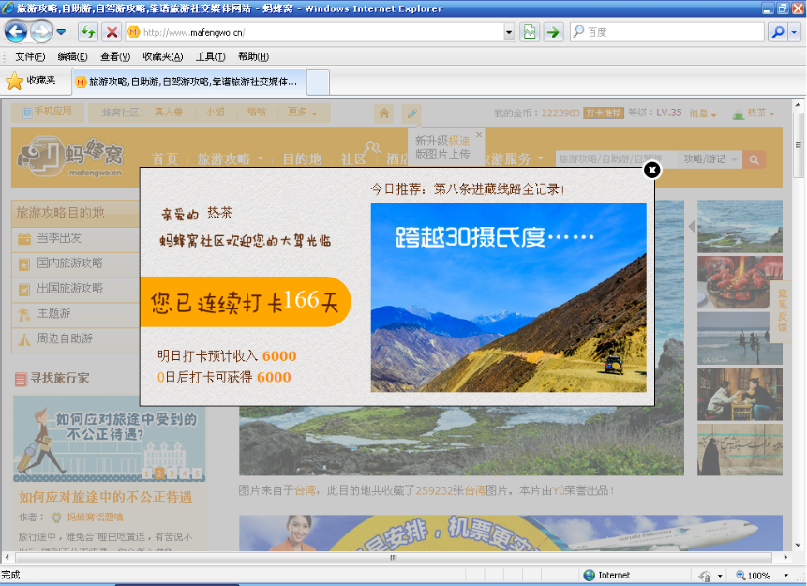
Task: Click the IE back navigation arrow
Action: [x=15, y=32]
